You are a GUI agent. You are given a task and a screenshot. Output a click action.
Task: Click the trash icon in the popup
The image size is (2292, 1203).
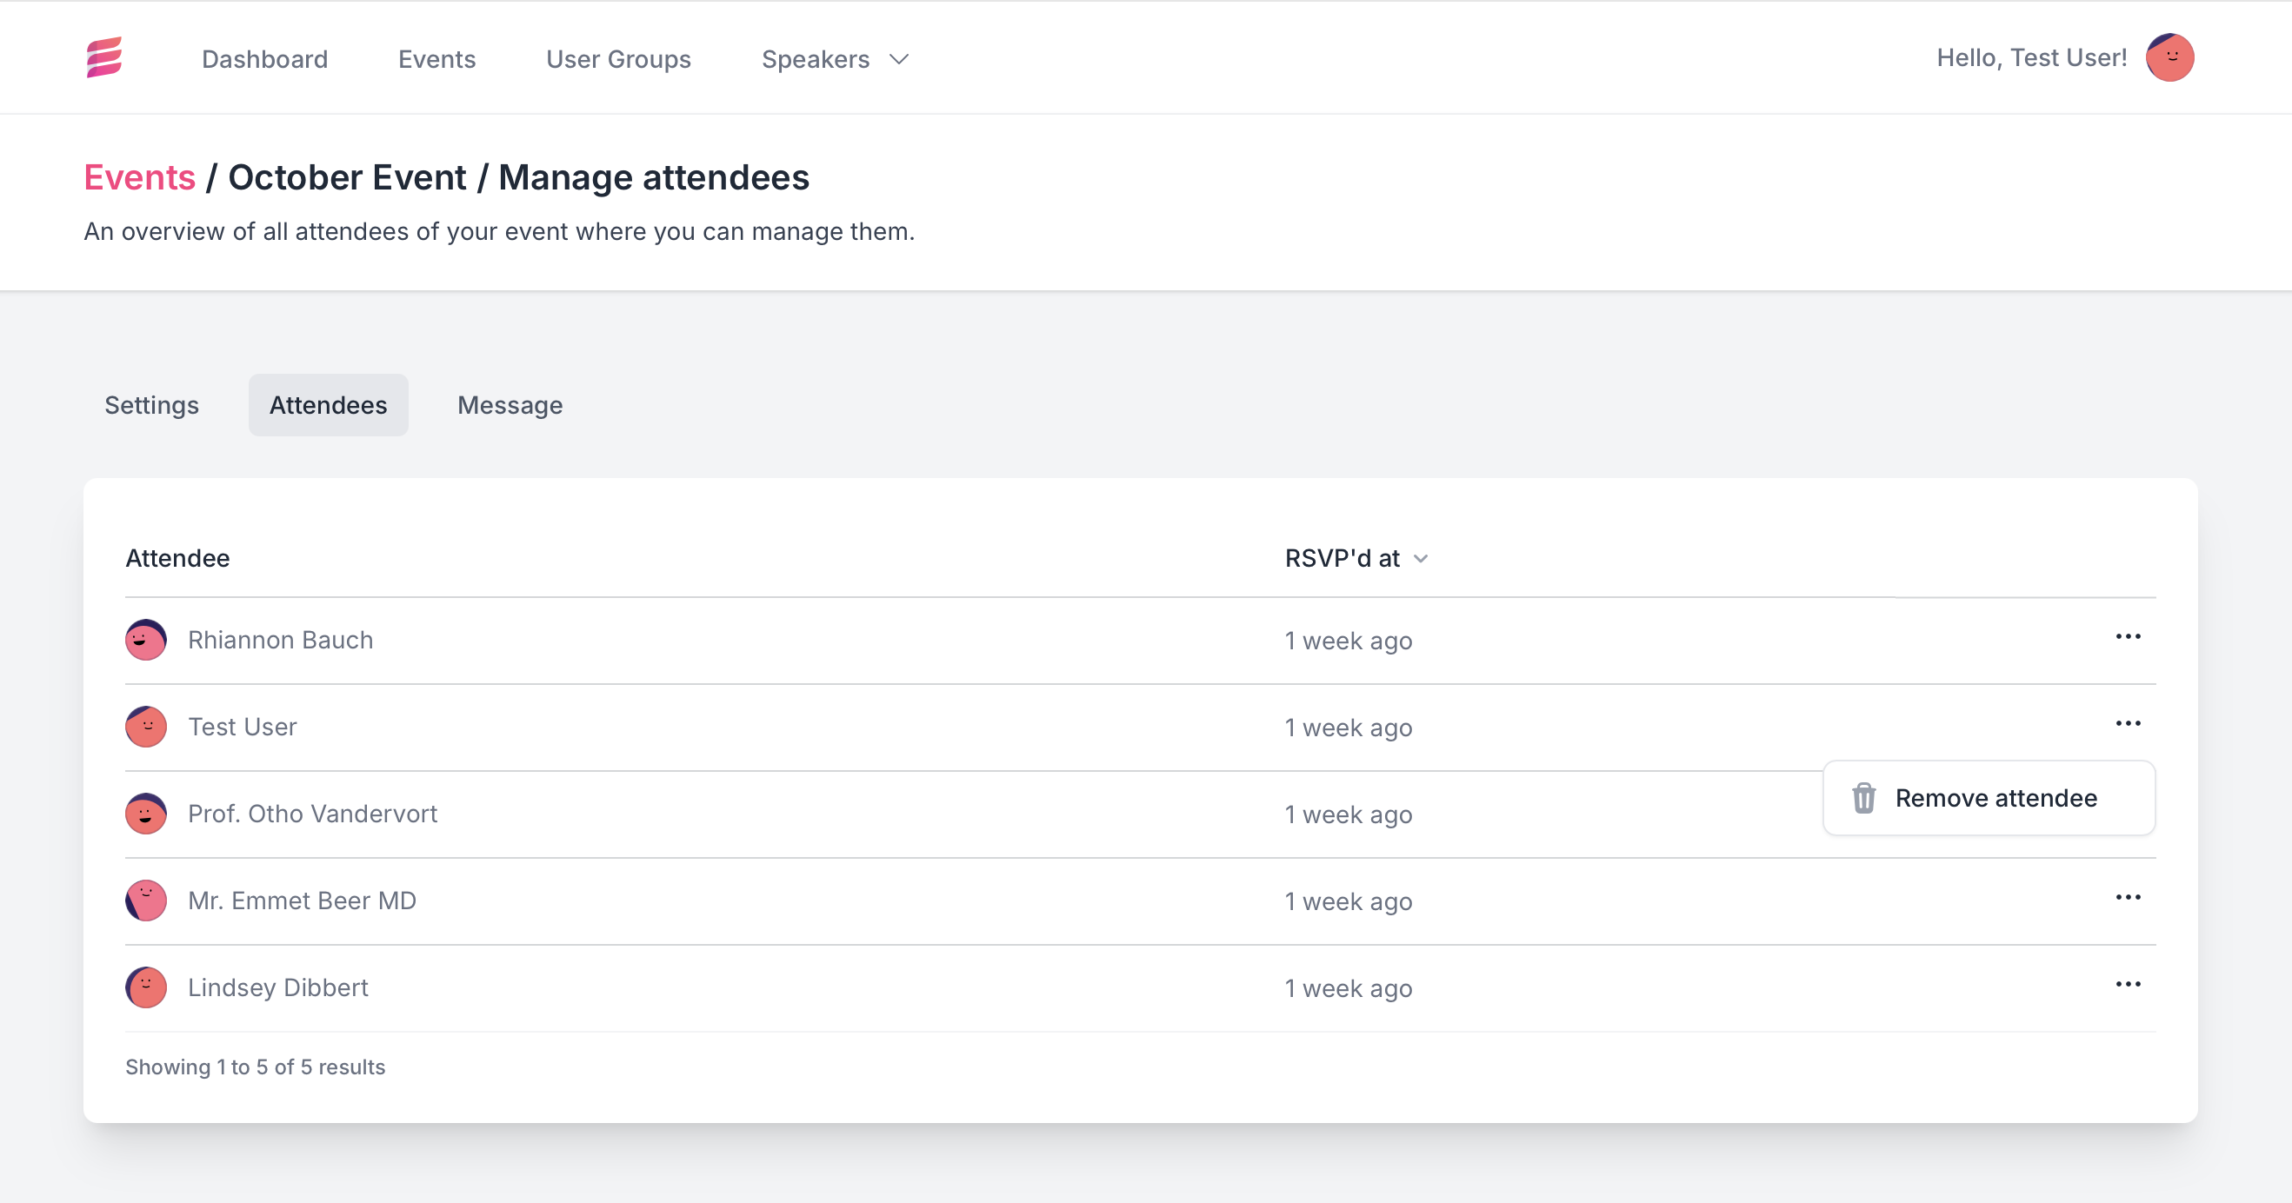[1863, 798]
